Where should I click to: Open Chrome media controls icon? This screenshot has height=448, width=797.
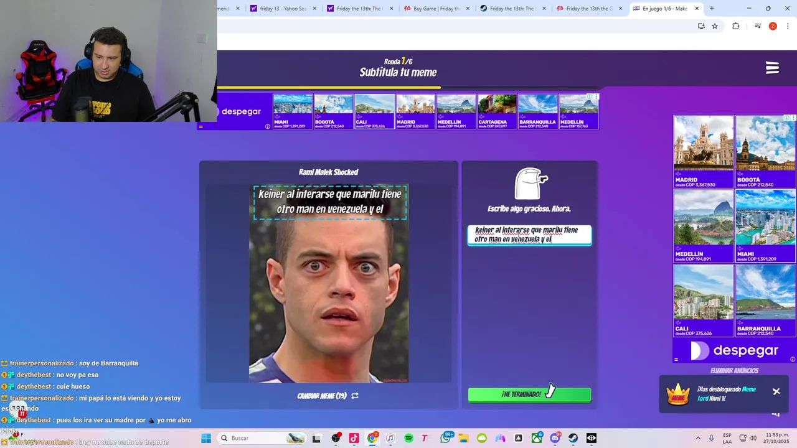(758, 26)
